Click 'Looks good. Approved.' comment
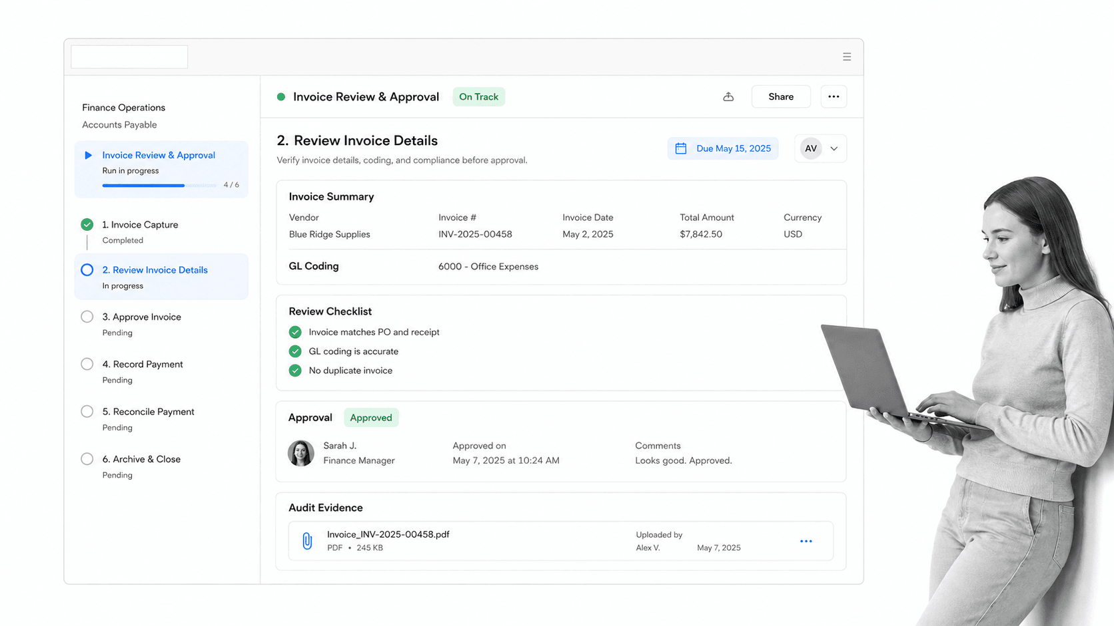 tap(684, 460)
